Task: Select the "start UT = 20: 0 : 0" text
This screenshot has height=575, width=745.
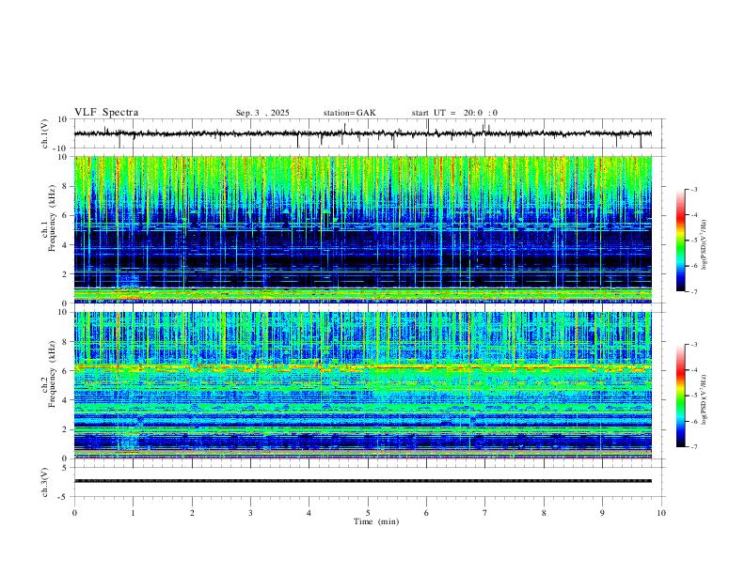Action: click(x=454, y=113)
